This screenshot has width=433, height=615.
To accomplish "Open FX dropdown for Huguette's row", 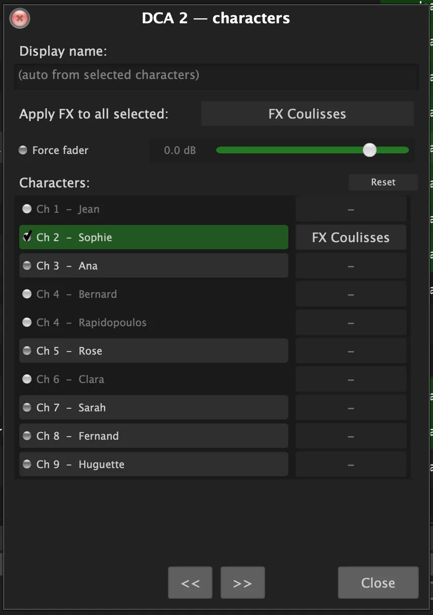I will click(x=351, y=465).
